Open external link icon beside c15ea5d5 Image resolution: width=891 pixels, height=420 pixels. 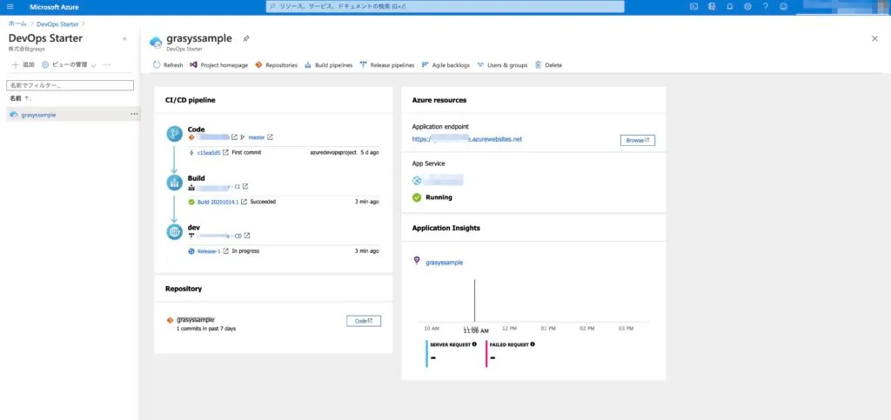click(x=225, y=152)
